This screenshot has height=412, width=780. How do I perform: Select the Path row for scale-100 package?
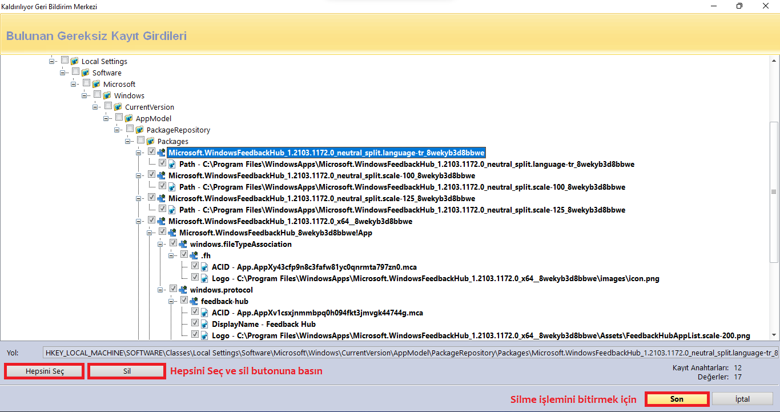[402, 187]
